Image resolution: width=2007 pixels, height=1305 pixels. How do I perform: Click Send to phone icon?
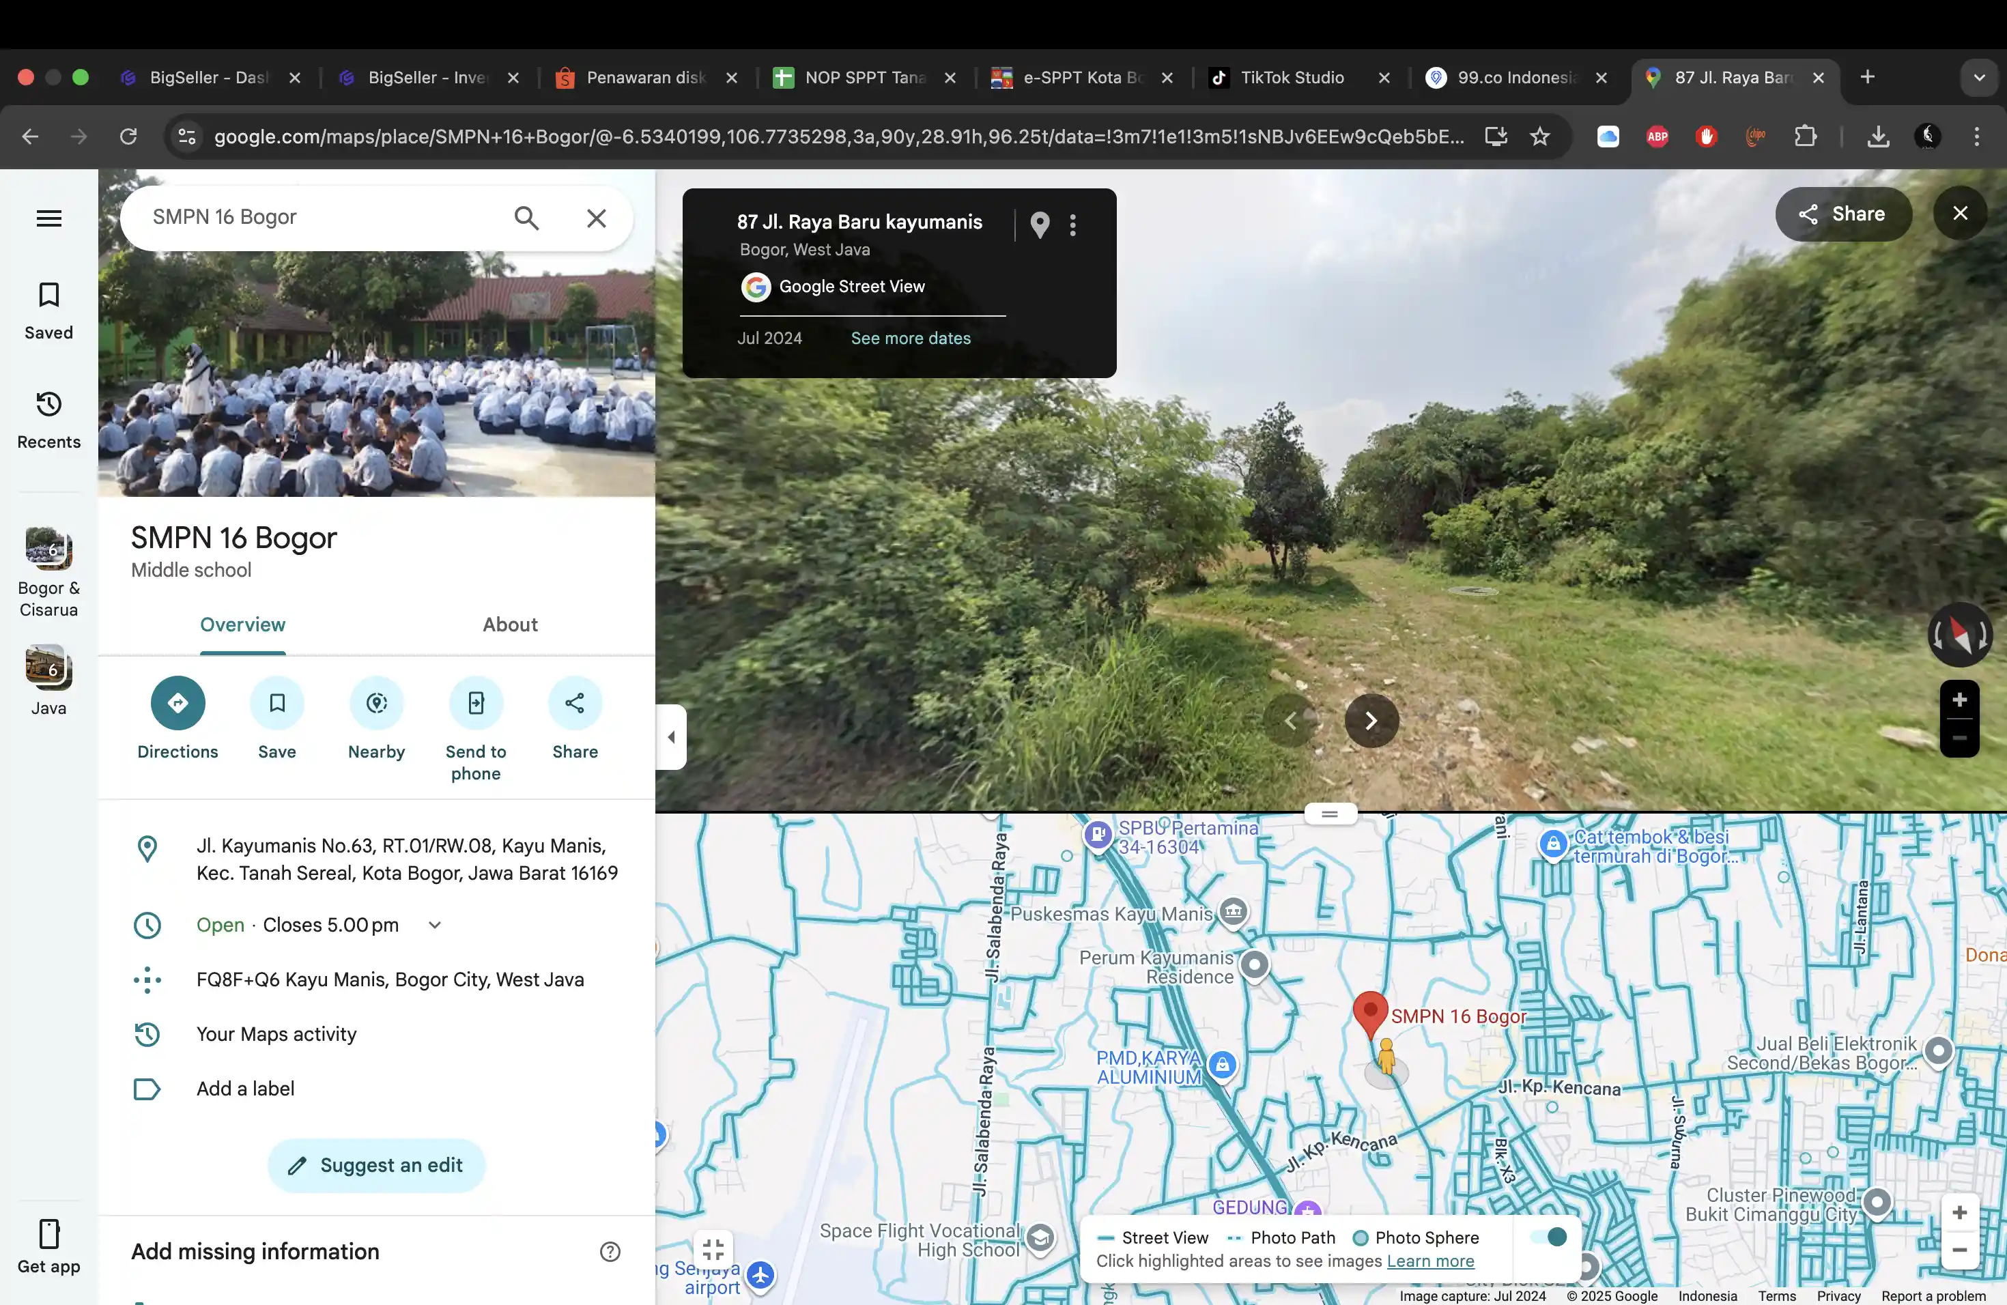476,702
